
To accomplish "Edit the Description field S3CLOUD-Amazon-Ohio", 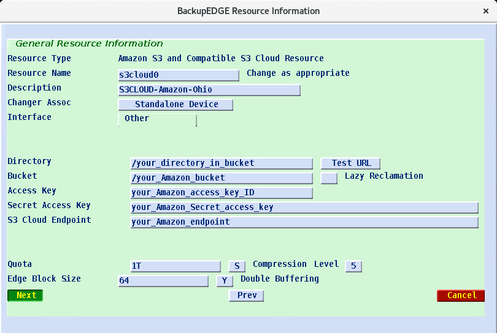I will coord(209,90).
